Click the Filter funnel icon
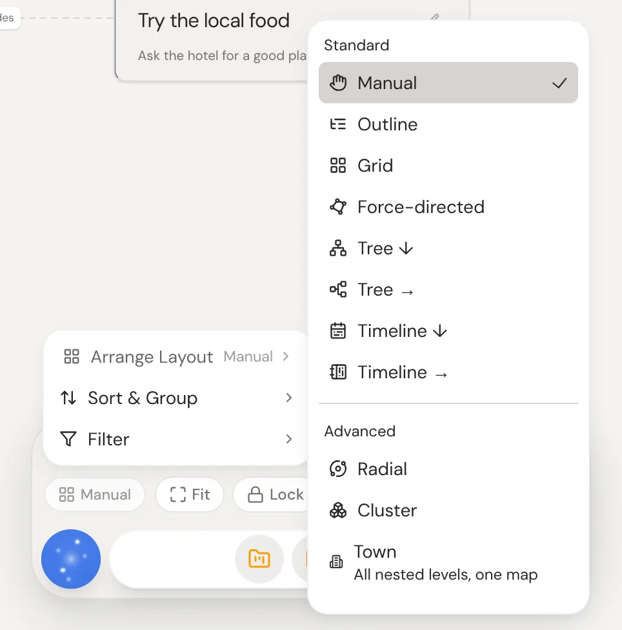This screenshot has height=630, width=622. click(x=68, y=439)
